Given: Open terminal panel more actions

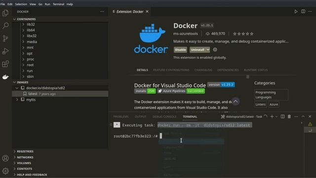Looking at the screenshot, I should point(296,117).
